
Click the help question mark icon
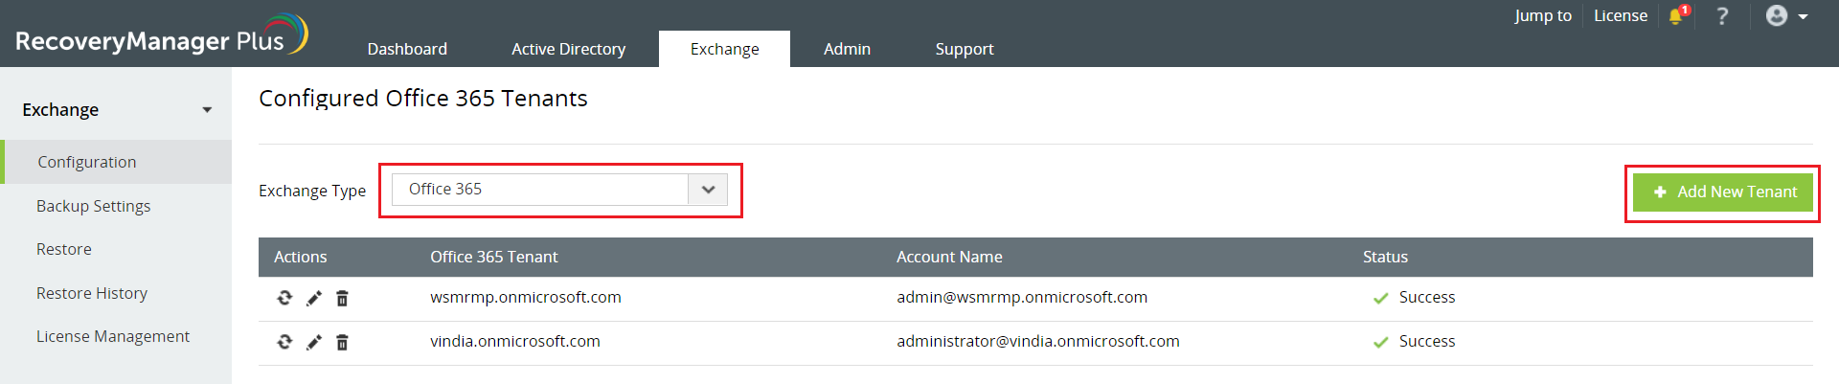tap(1722, 16)
